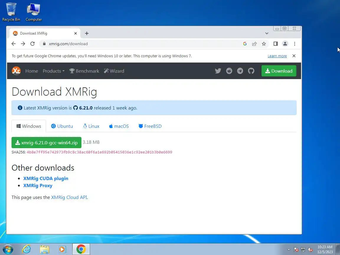Open Chrome side panel icon
Viewport: 340px width, 255px height.
tap(276, 44)
